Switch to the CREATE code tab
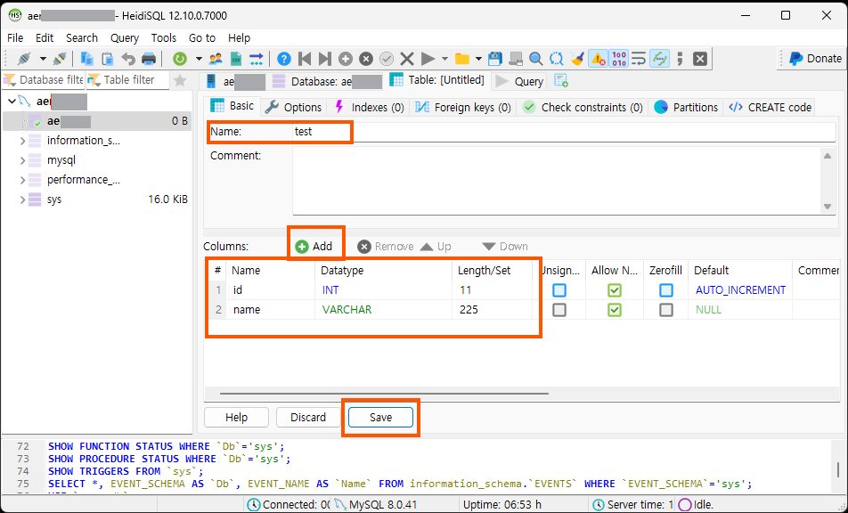Screen dimensions: 848x513 tap(771, 107)
